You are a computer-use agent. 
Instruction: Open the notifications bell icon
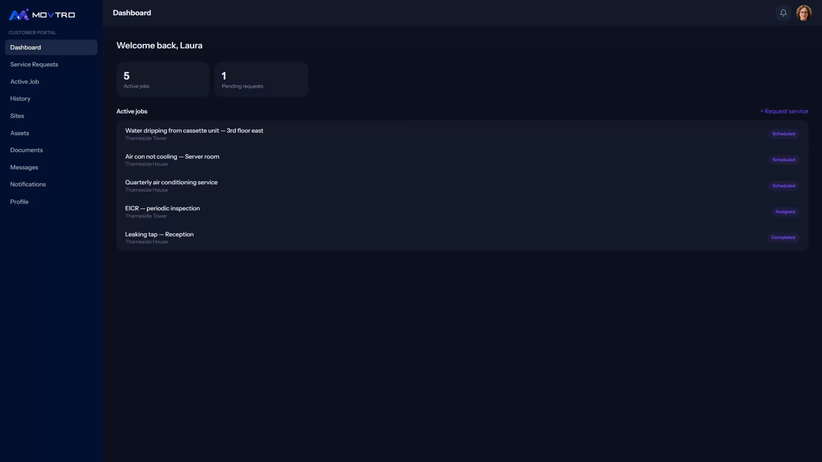783,13
